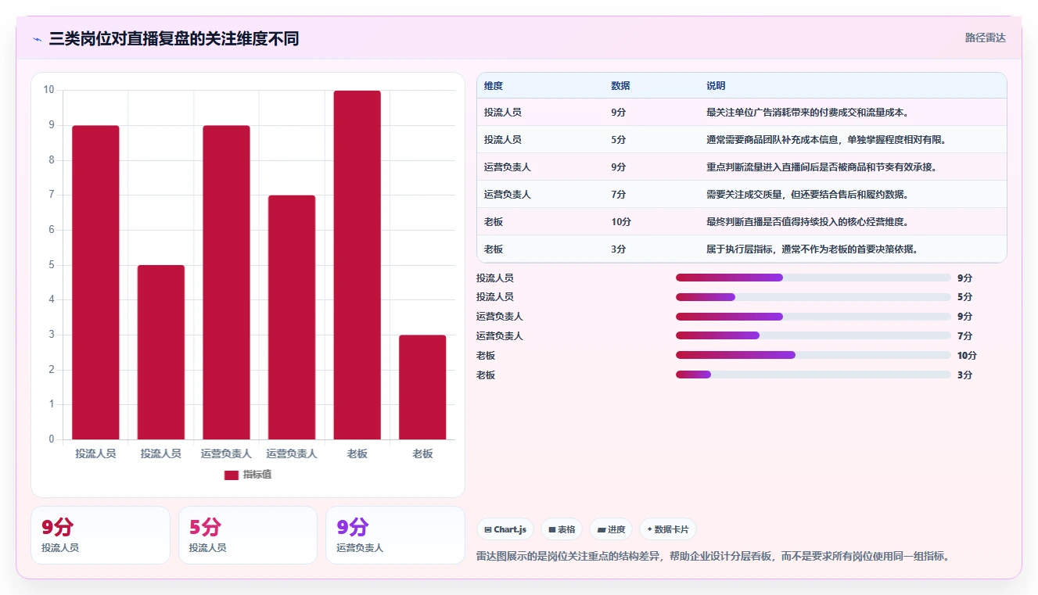Select the 进度 tag

[x=611, y=529]
